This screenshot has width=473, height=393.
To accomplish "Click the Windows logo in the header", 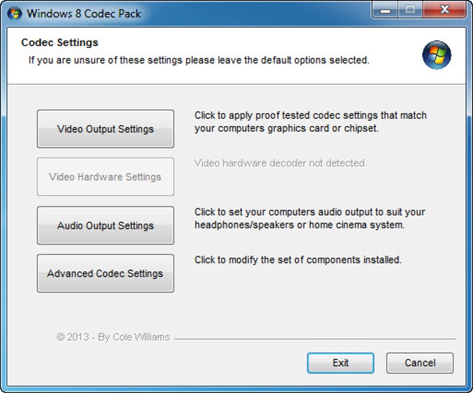I will pyautogui.click(x=436, y=55).
